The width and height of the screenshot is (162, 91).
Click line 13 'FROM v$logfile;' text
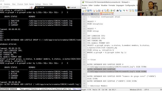[x=95, y=24]
